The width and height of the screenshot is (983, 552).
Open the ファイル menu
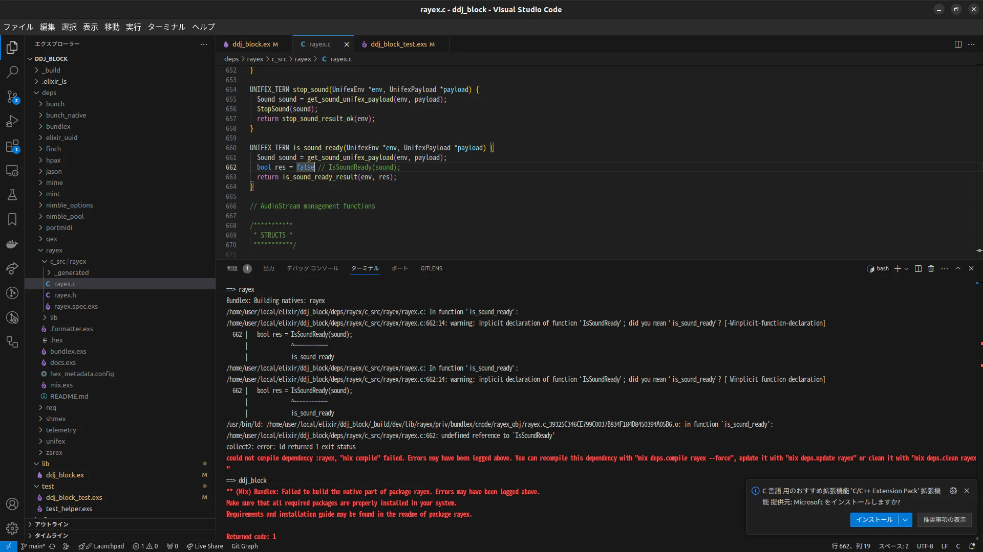(x=18, y=27)
